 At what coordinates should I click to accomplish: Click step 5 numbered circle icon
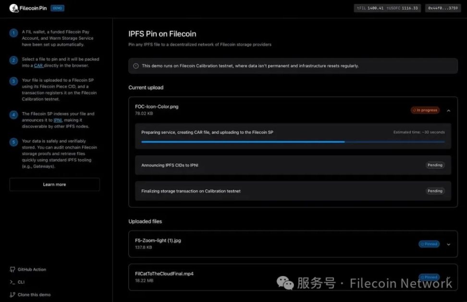coord(13,143)
